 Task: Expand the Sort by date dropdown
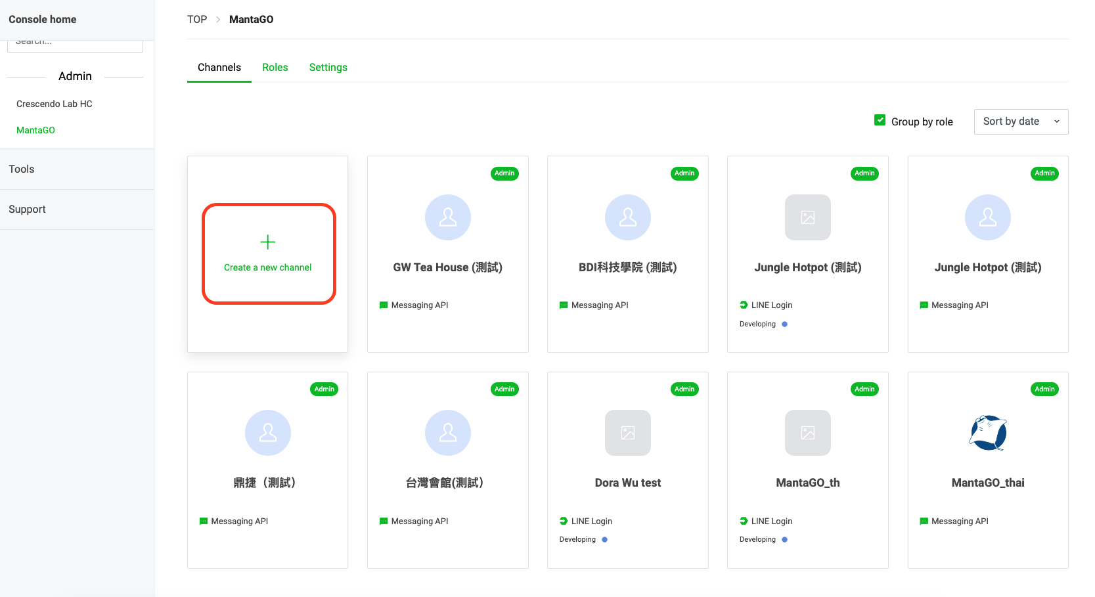coord(1020,122)
